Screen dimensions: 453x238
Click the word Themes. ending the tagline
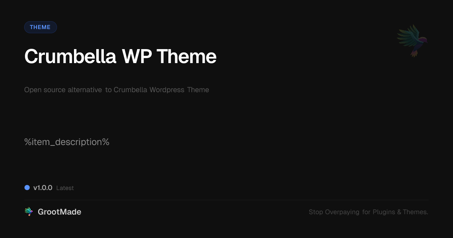click(x=416, y=212)
